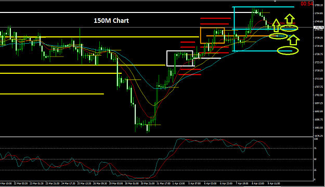The width and height of the screenshot is (325, 187).
Task: Click the '9 Apr 11:00' time axis label
Action: (274, 183)
